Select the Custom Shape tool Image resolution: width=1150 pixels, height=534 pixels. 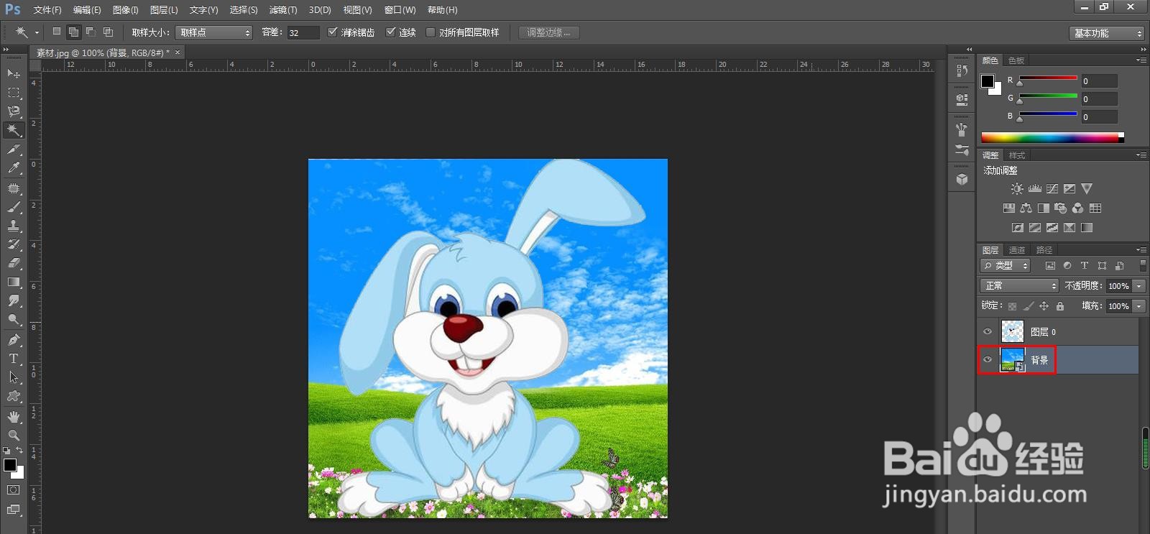(x=14, y=396)
